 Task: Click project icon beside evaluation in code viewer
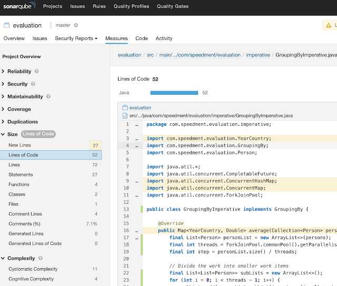click(125, 107)
